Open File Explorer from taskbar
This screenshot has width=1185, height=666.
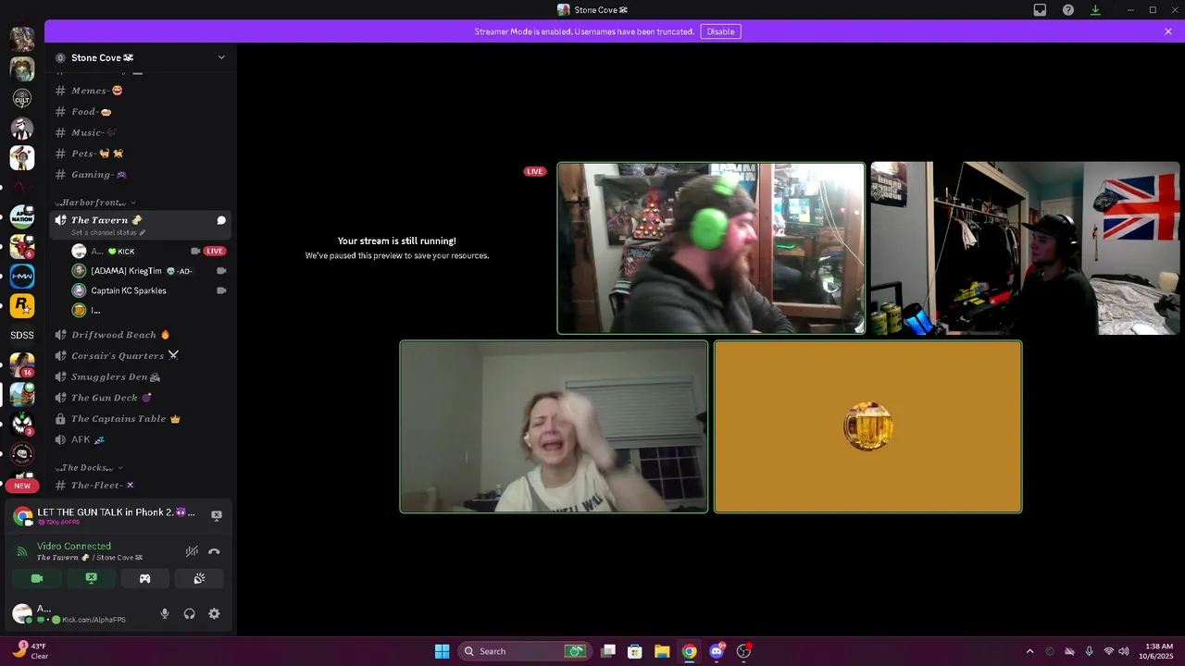click(662, 651)
